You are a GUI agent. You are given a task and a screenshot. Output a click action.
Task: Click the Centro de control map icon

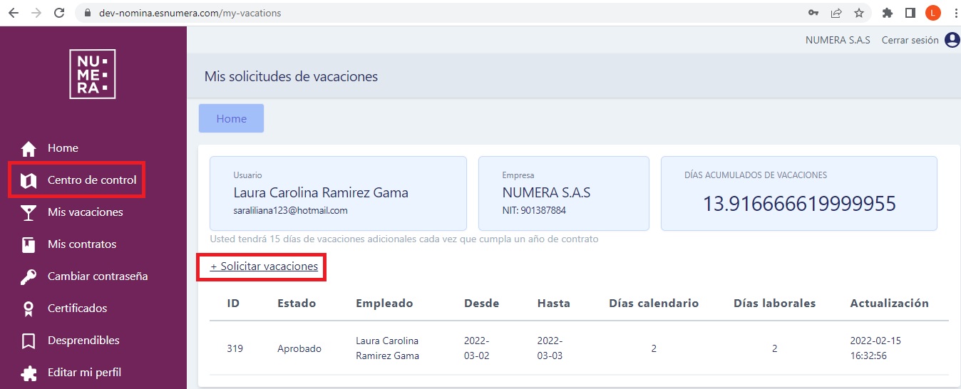tap(29, 181)
